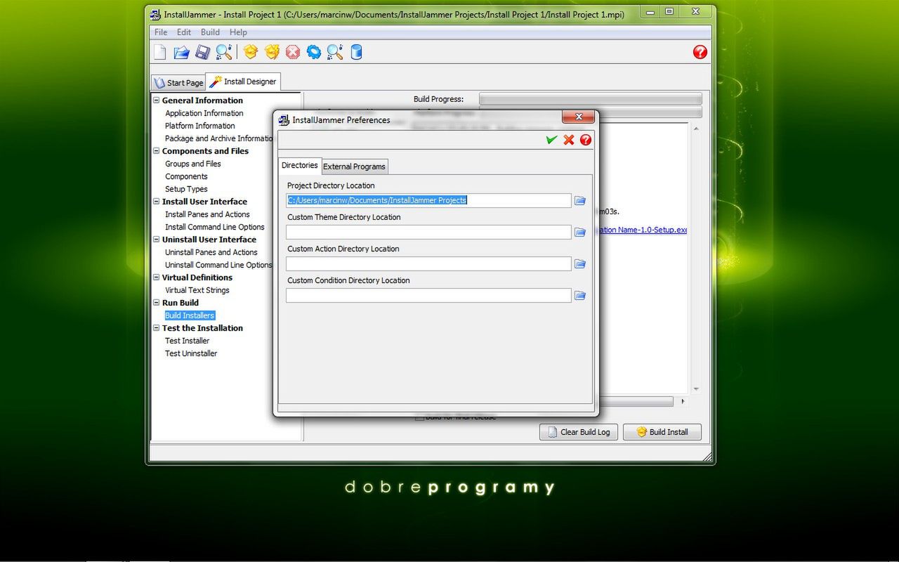Screen dimensions: 899x562
Task: Click the Clear Build Log button
Action: tap(578, 432)
